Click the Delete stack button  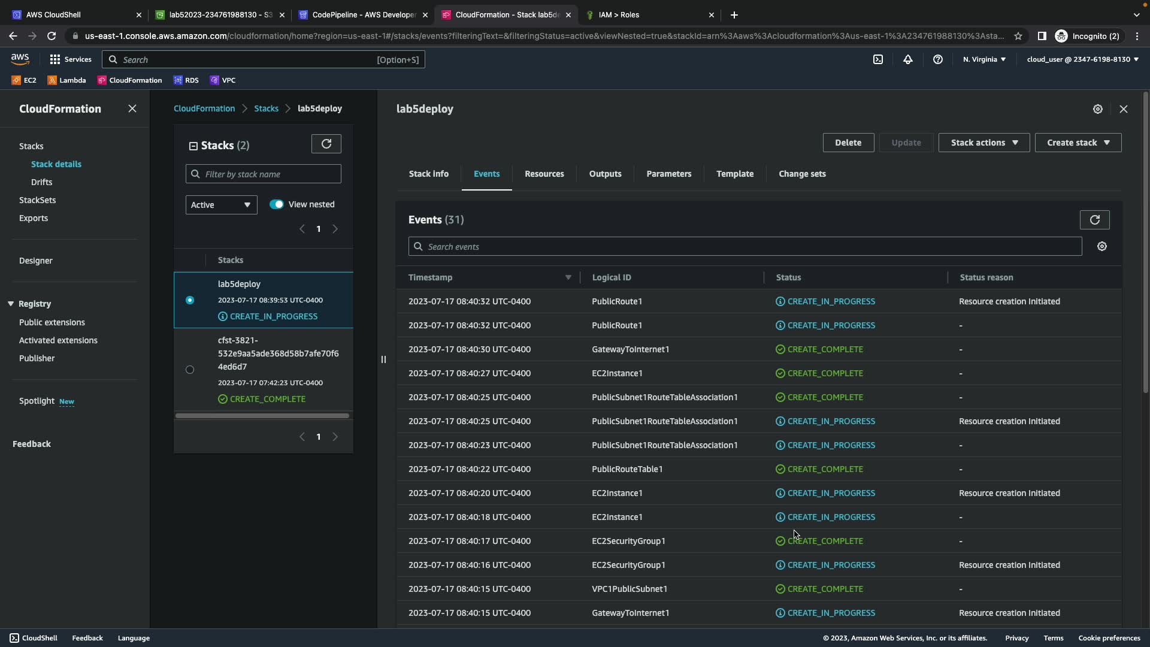(848, 143)
